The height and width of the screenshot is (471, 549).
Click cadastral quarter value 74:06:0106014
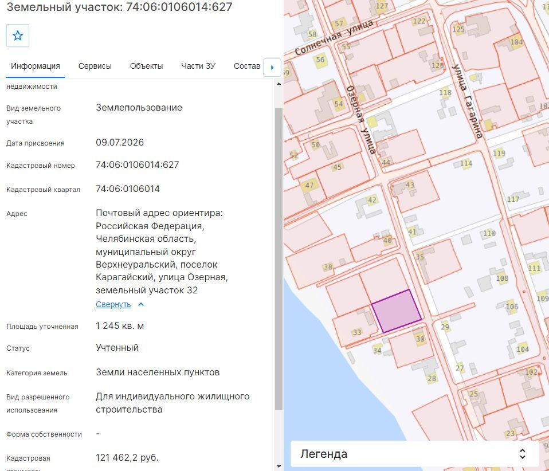point(128,189)
